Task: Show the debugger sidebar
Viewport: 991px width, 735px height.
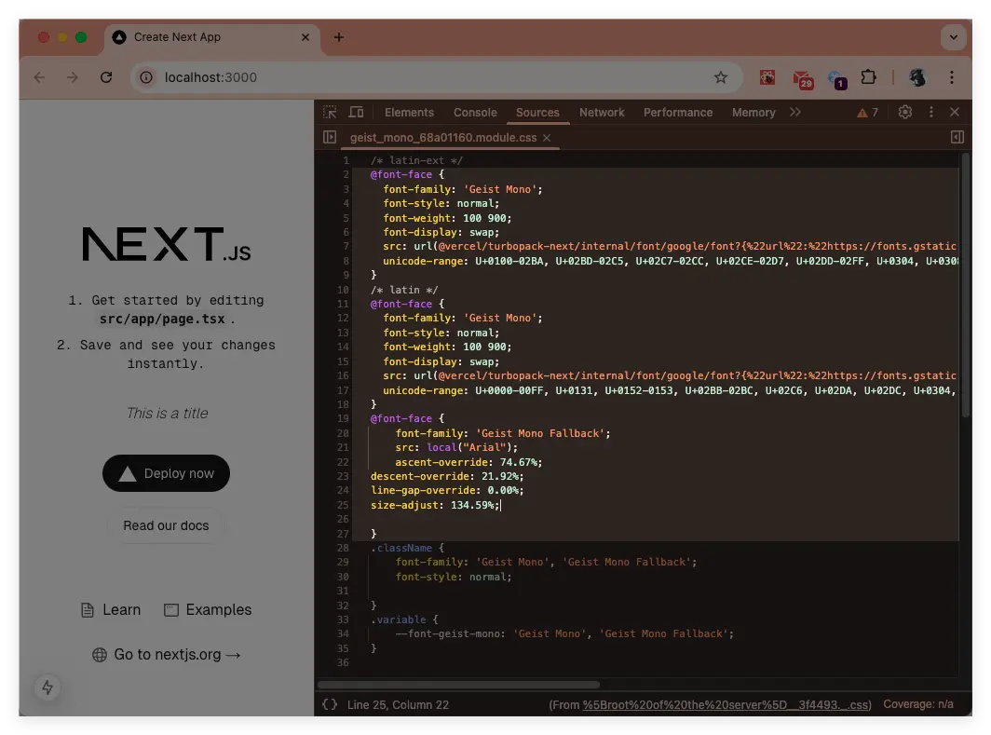Action: coord(957,137)
